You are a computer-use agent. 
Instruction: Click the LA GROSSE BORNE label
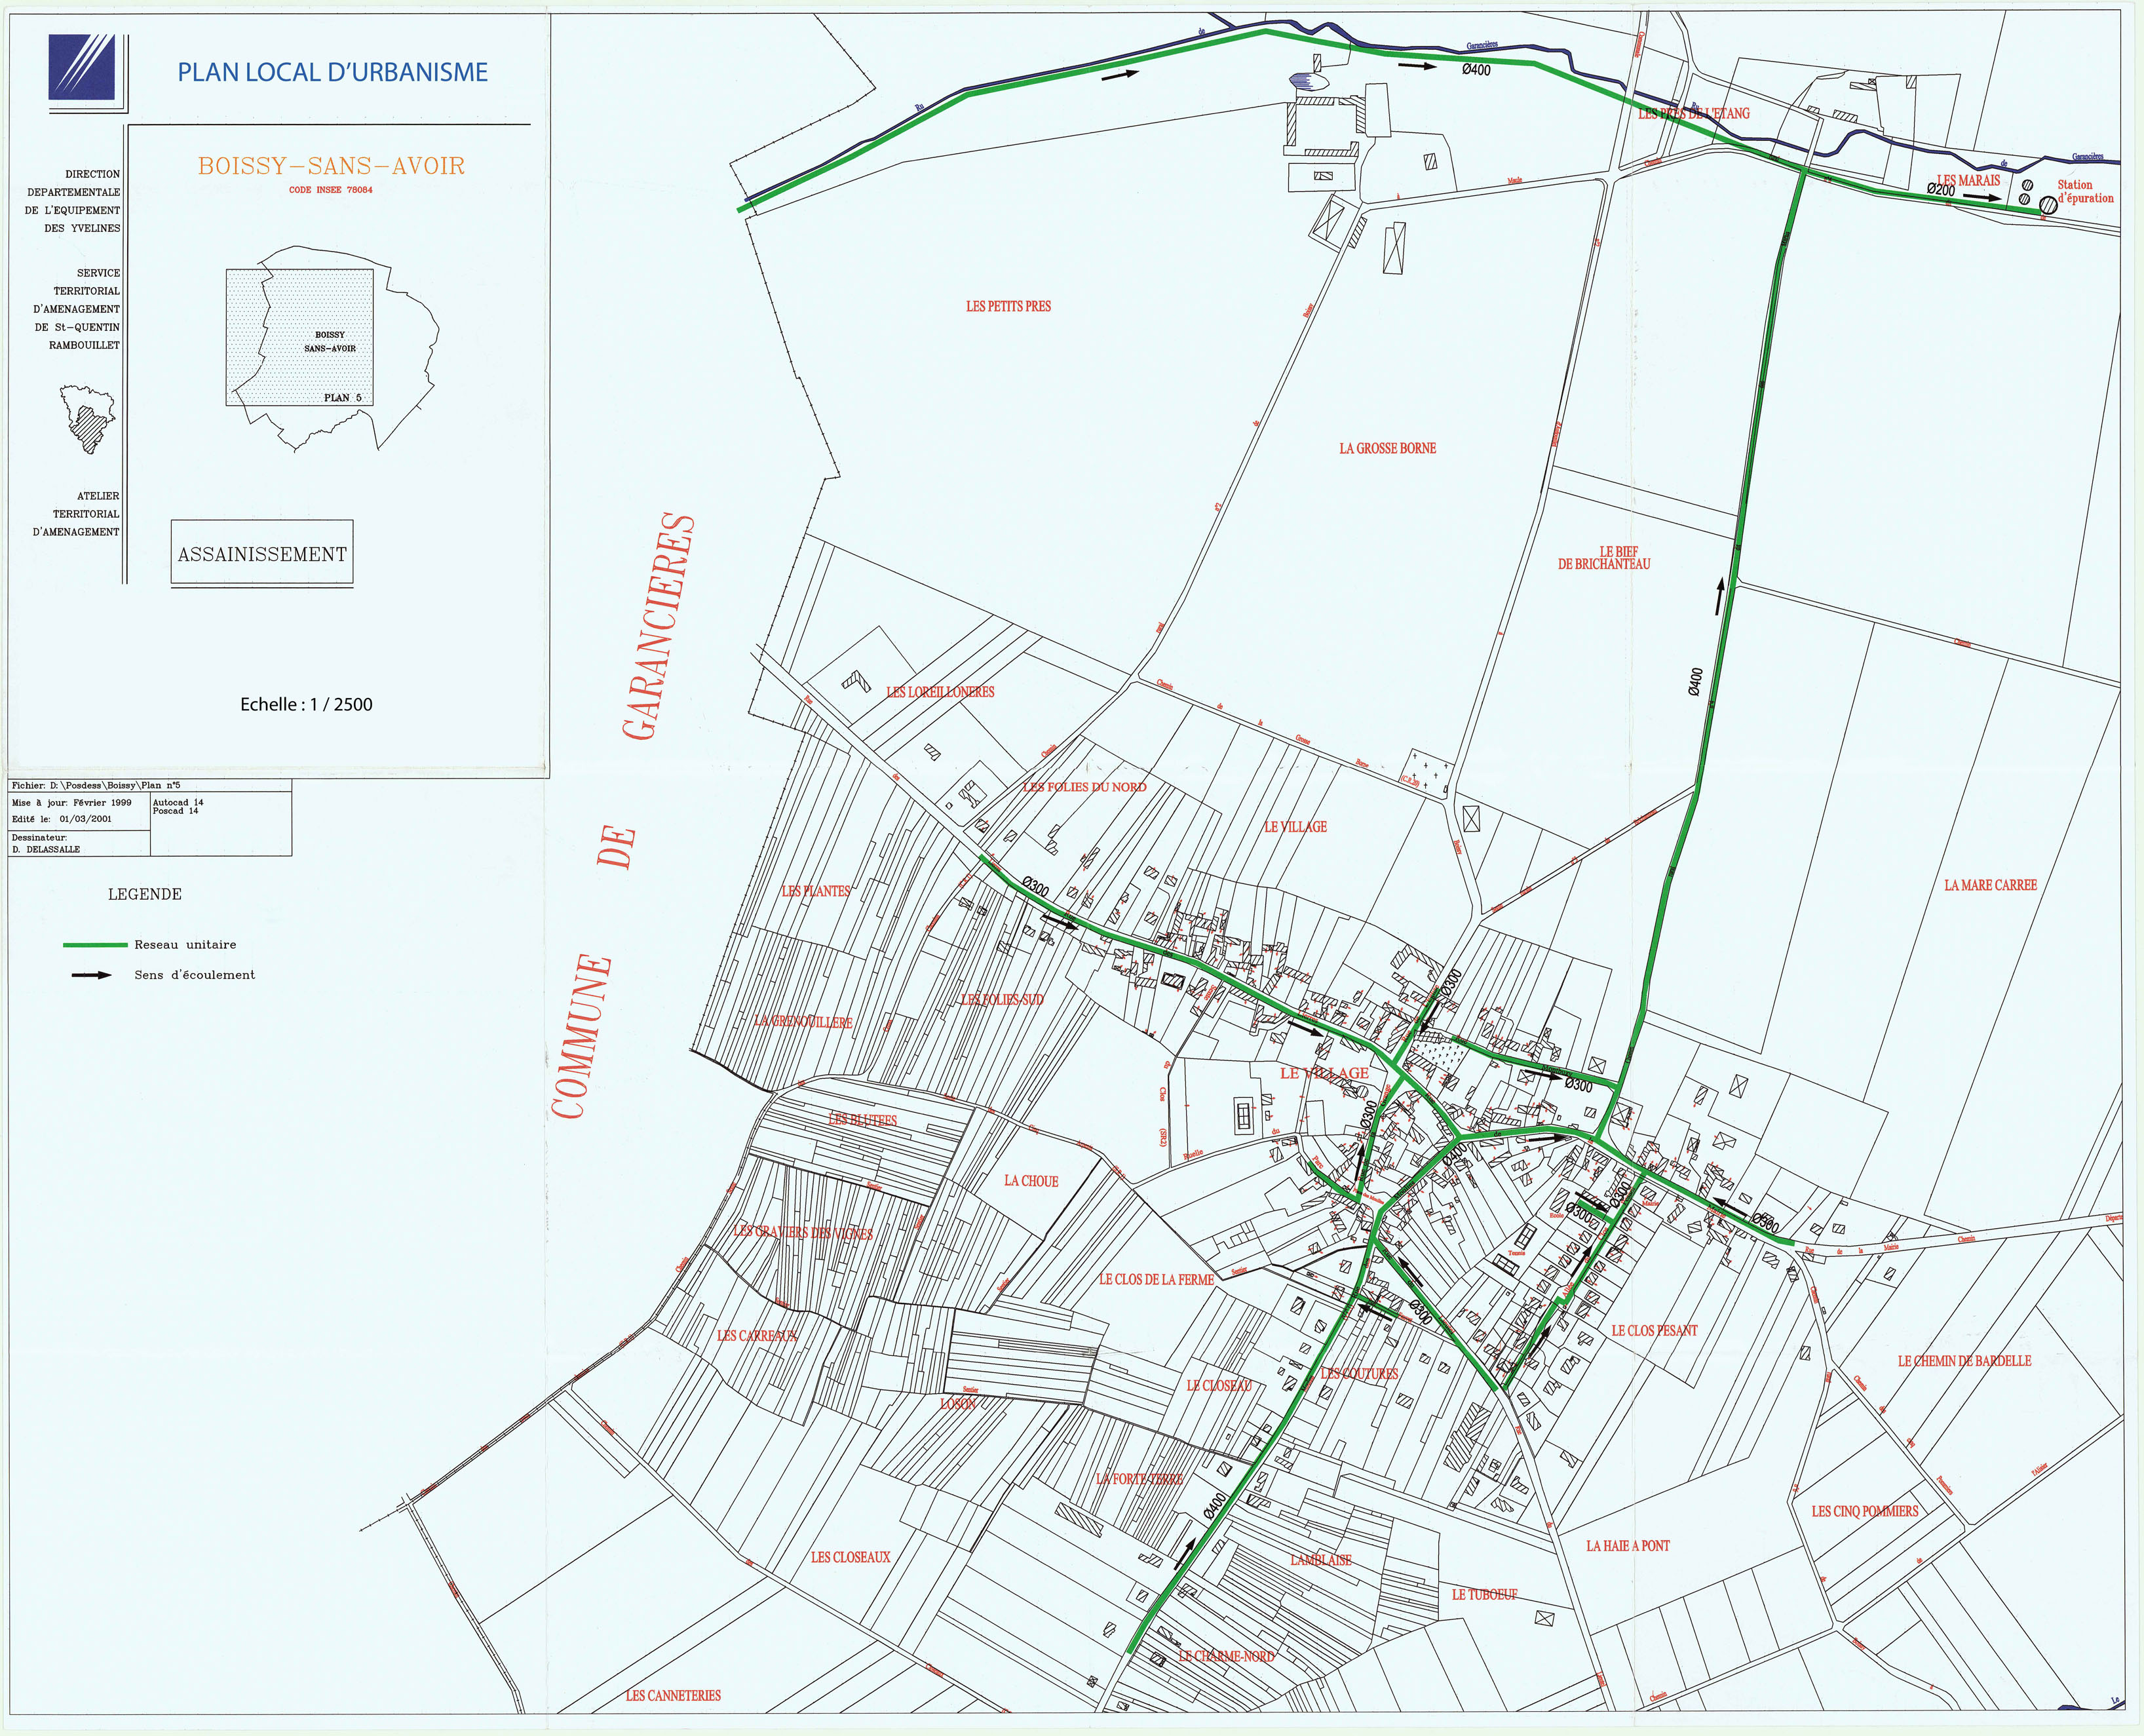click(1387, 448)
